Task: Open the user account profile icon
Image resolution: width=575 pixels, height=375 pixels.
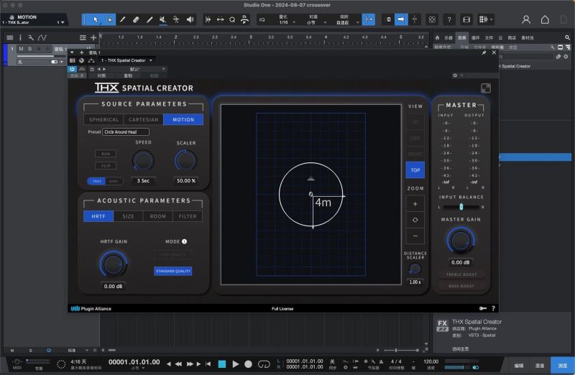Action: [x=526, y=19]
